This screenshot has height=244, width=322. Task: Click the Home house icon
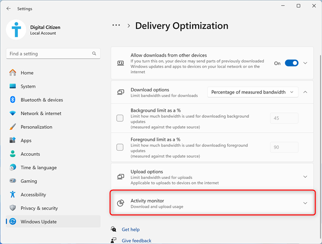click(13, 73)
